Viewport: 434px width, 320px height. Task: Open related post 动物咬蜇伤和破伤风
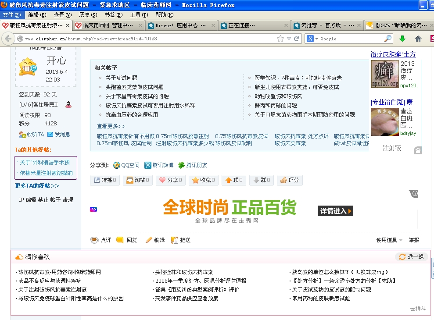278,96
